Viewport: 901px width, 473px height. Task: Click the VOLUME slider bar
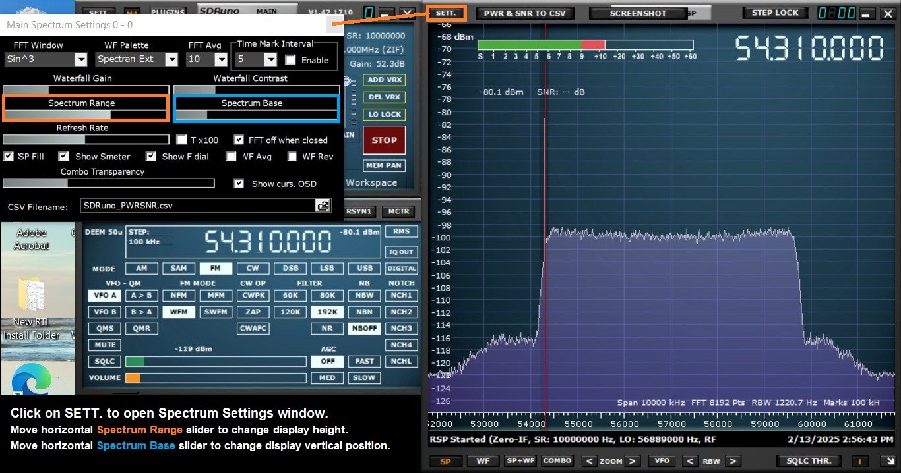(x=216, y=378)
